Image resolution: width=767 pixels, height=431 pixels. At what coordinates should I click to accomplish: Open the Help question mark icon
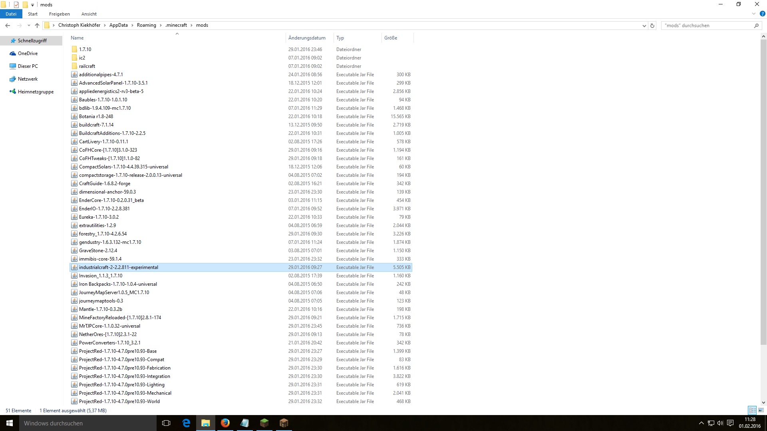click(762, 14)
